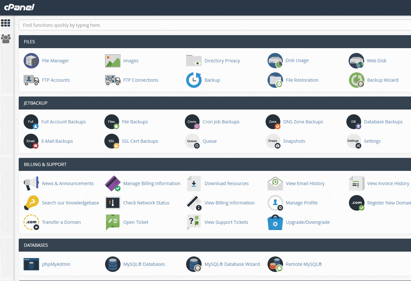
Task: Select the Disk Usage icon
Action: (x=275, y=61)
